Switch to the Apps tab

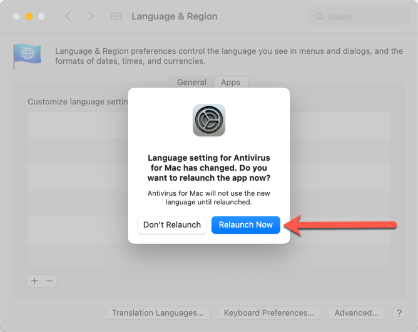(x=231, y=82)
